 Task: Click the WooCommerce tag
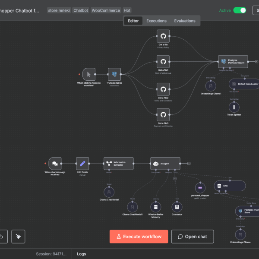[106, 10]
